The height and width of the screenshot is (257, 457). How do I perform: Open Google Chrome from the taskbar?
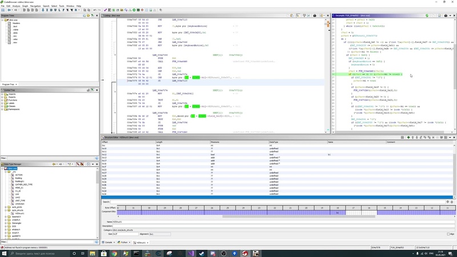tap(114, 254)
